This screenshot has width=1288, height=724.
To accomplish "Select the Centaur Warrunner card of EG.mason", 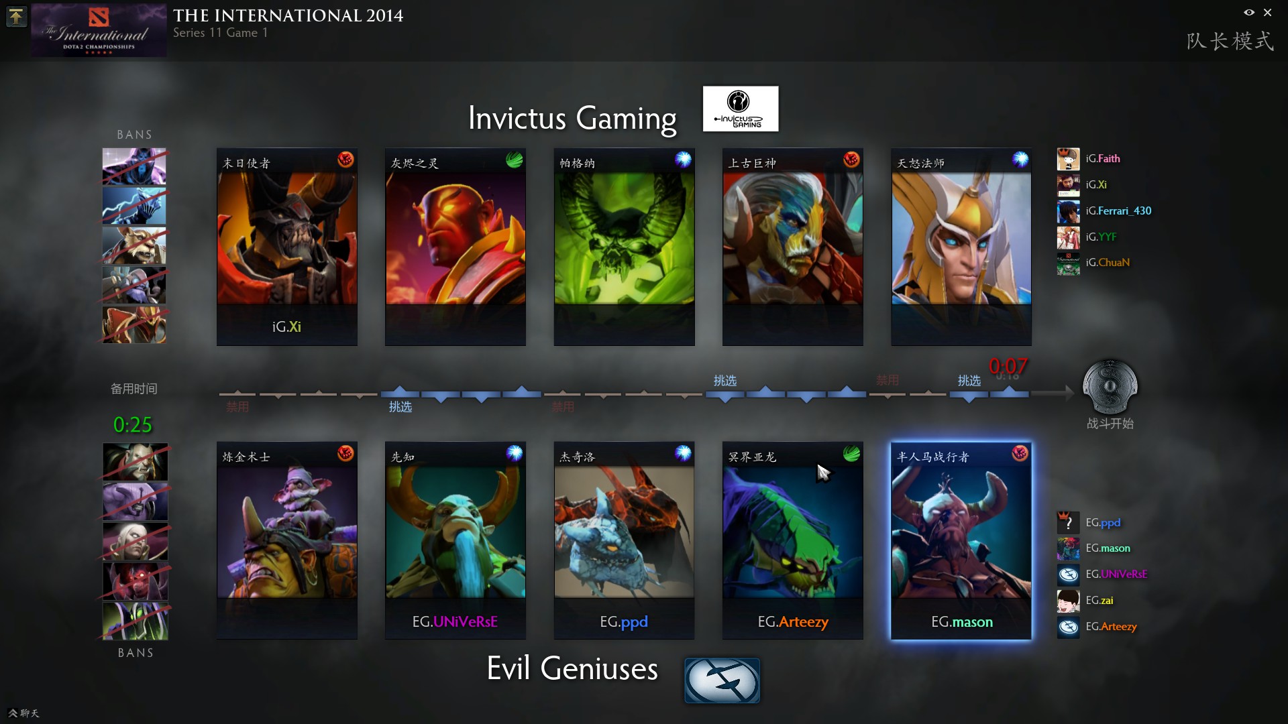I will [961, 540].
